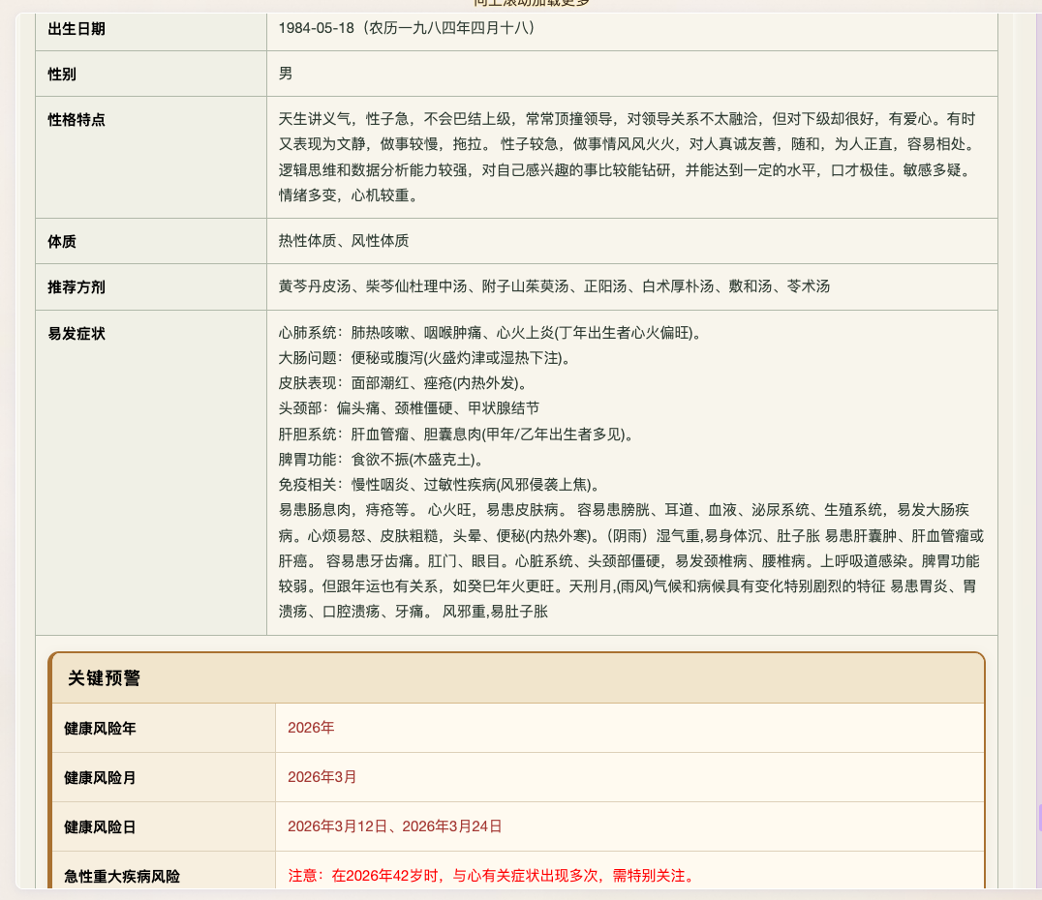Click the 头颈部 symptom line
Viewport: 1042px width, 900px height.
click(x=409, y=408)
